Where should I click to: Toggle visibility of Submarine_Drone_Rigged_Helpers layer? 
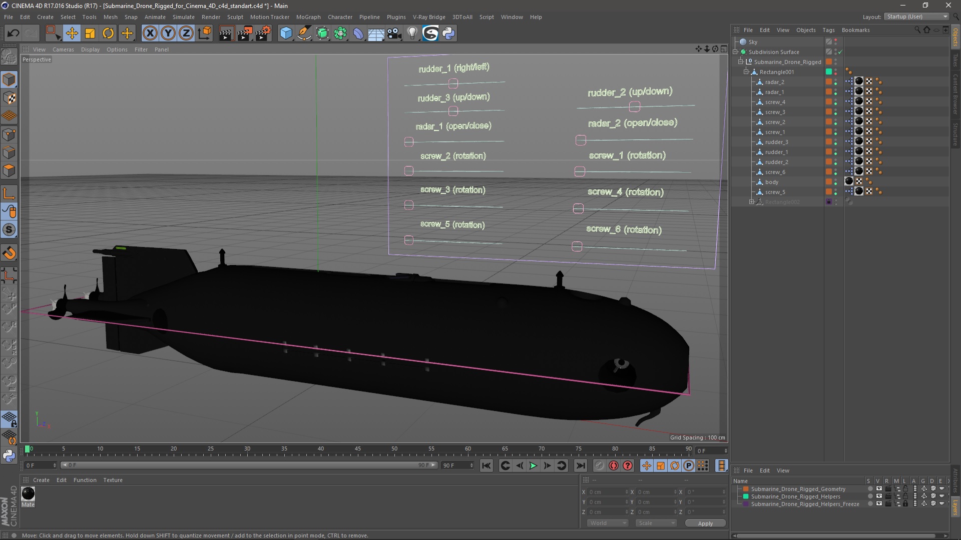pos(879,496)
